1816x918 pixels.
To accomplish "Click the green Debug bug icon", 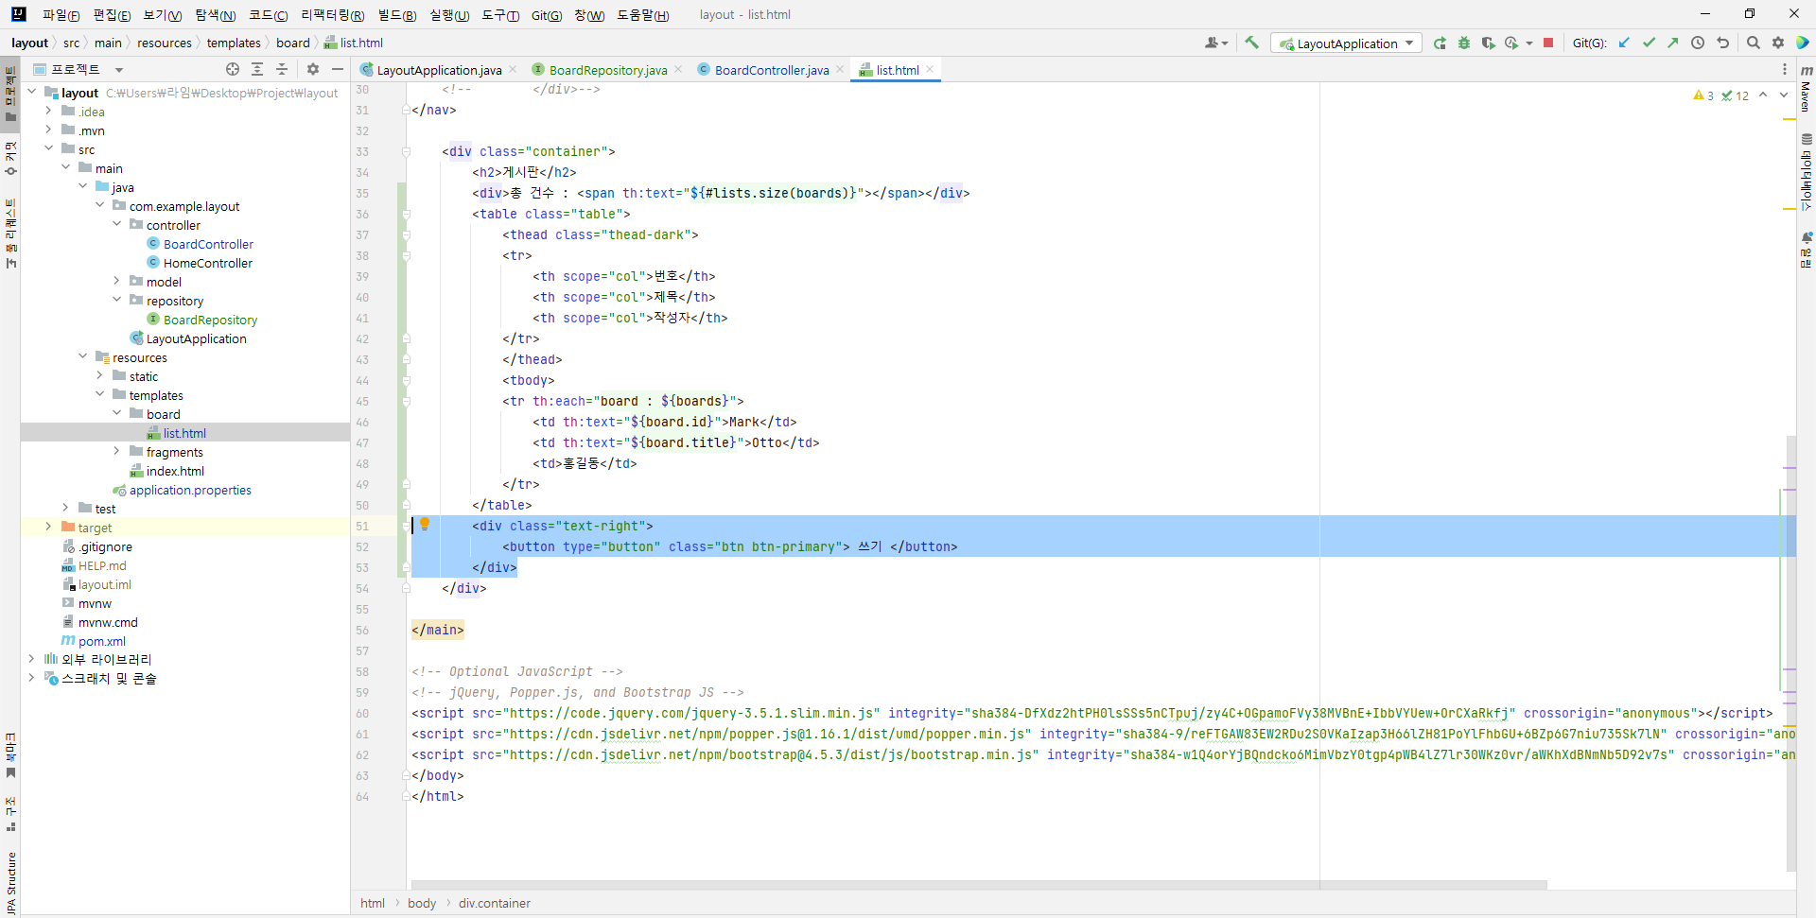I will 1464,43.
